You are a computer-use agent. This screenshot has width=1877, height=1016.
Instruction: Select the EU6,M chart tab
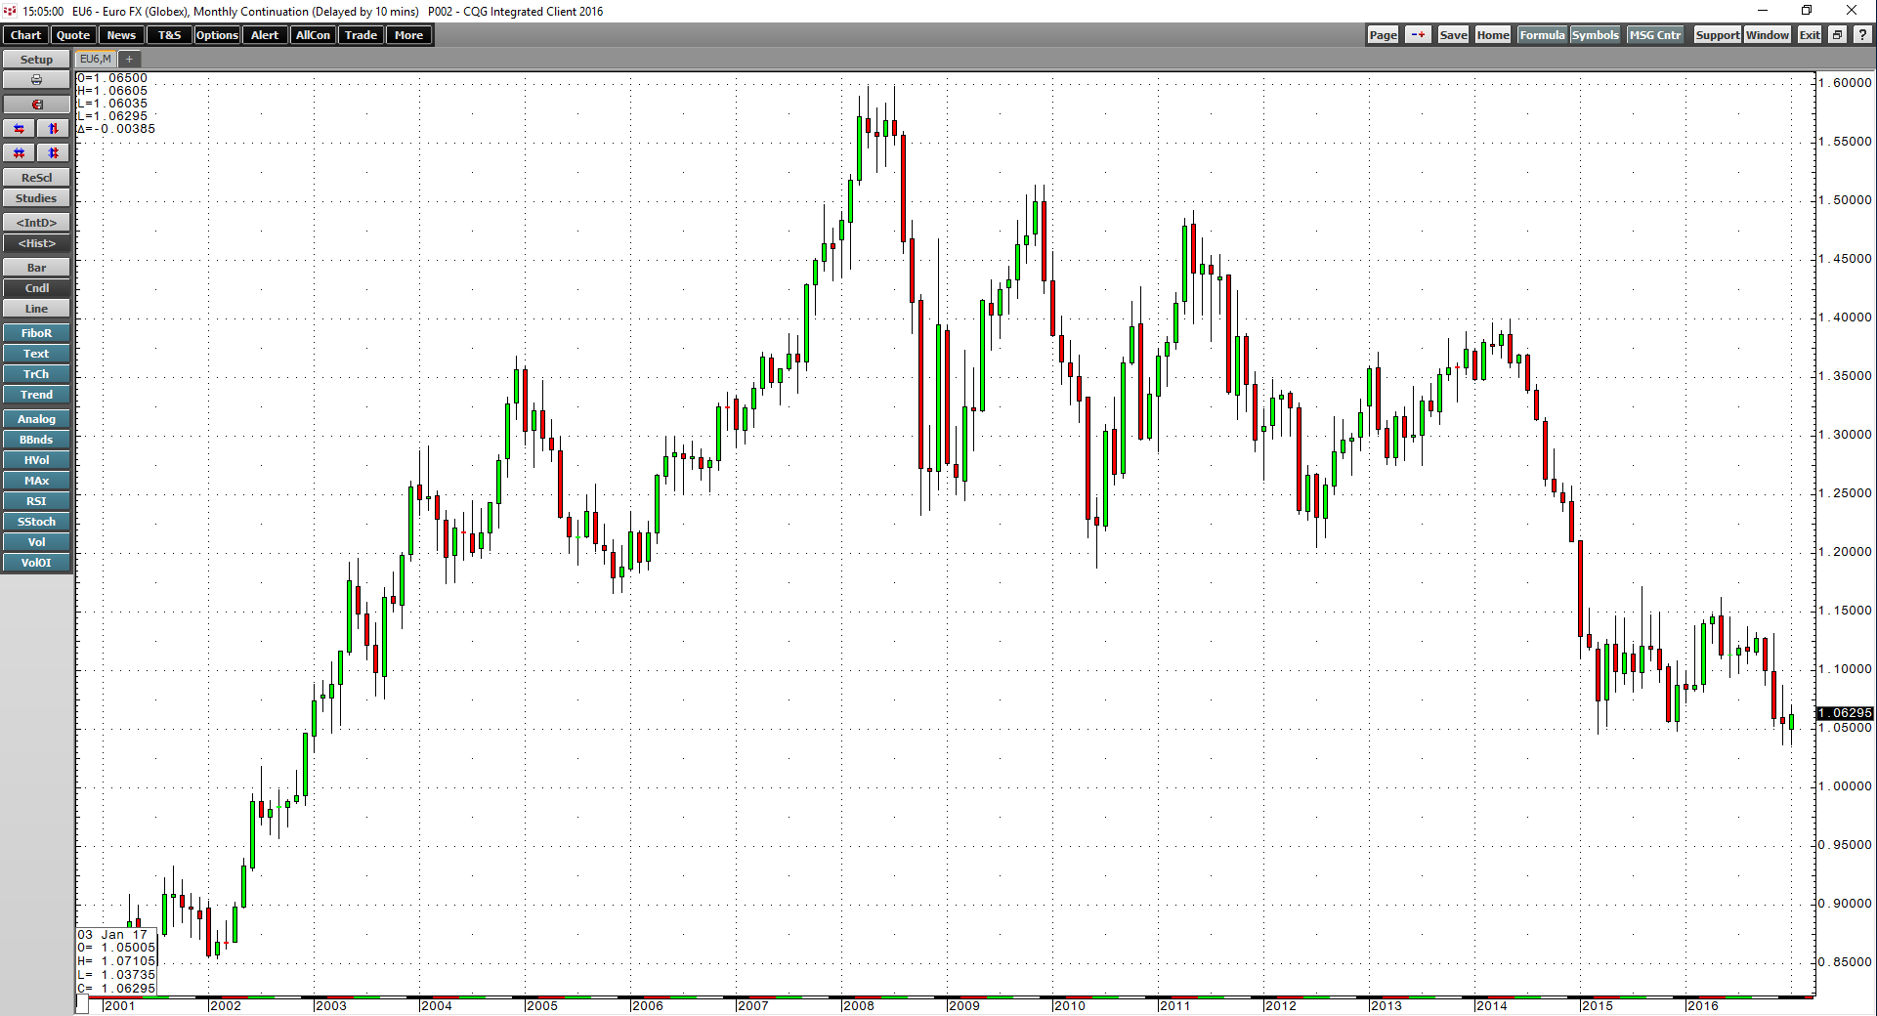(96, 60)
